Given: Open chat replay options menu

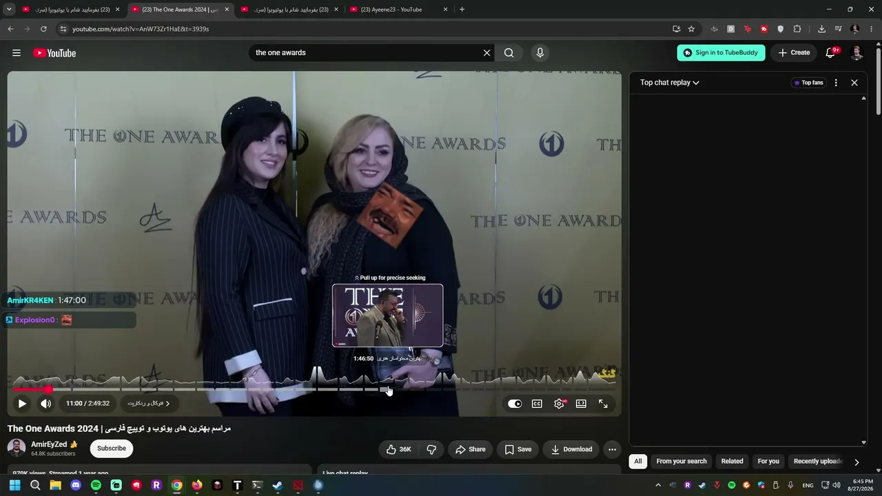Looking at the screenshot, I should (836, 83).
